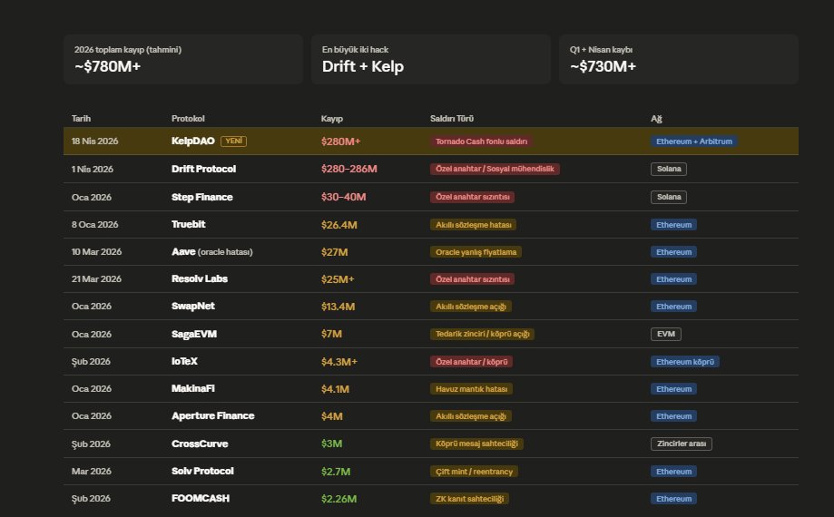This screenshot has height=517, width=834.
Task: Click the Havuz mantık hatası tag
Action: click(471, 389)
